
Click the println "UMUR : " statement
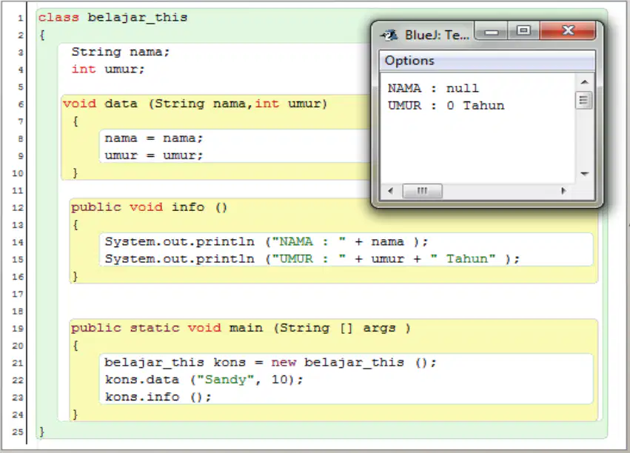312,259
